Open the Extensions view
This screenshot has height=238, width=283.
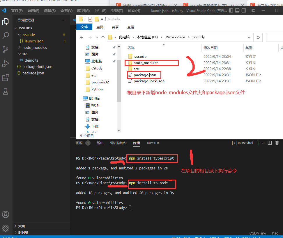tap(6, 78)
